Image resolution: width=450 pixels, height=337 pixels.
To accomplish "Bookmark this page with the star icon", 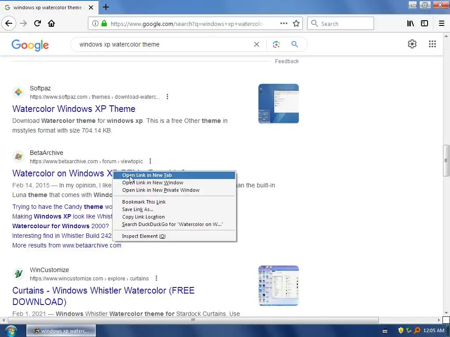I will (296, 24).
